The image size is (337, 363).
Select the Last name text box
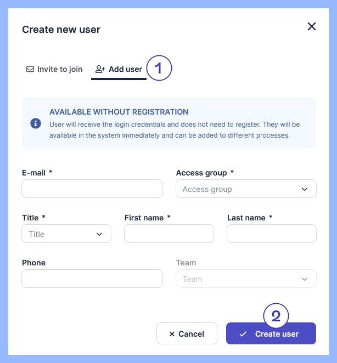272,234
